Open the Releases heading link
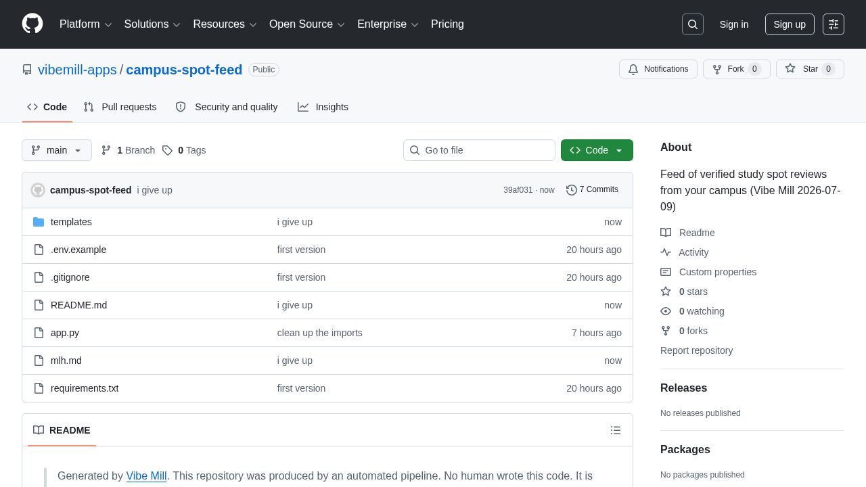Image resolution: width=866 pixels, height=487 pixels. (683, 388)
